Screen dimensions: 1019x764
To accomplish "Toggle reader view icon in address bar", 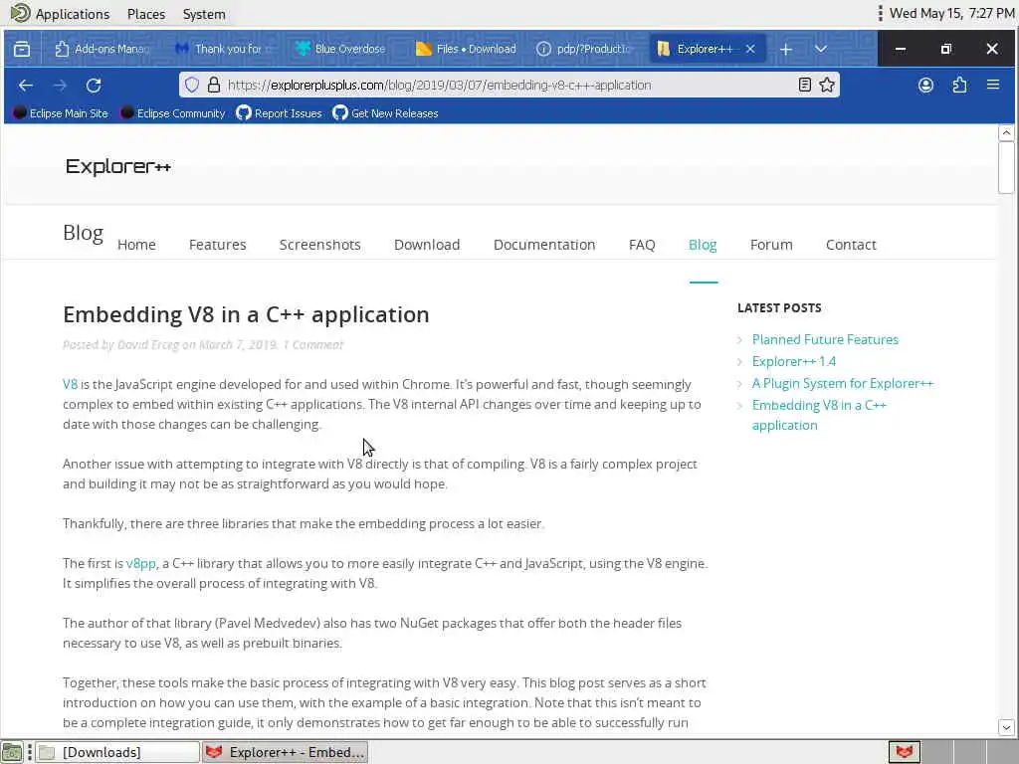I will (x=804, y=86).
